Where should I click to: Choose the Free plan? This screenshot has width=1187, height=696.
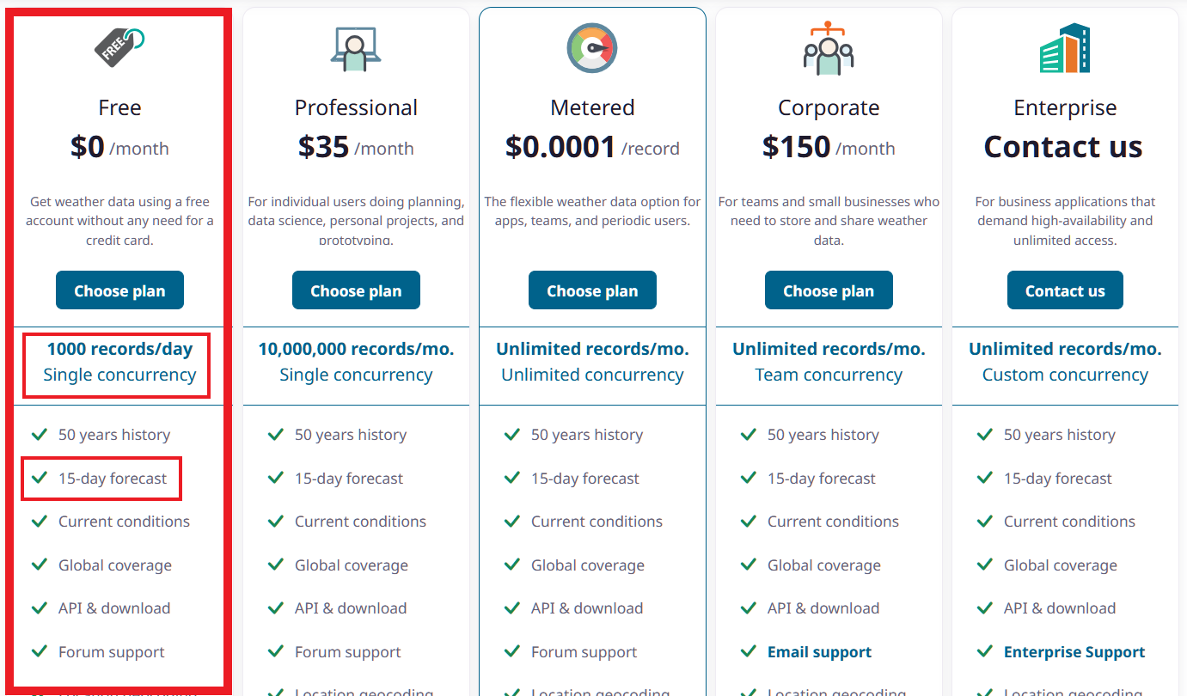click(119, 290)
